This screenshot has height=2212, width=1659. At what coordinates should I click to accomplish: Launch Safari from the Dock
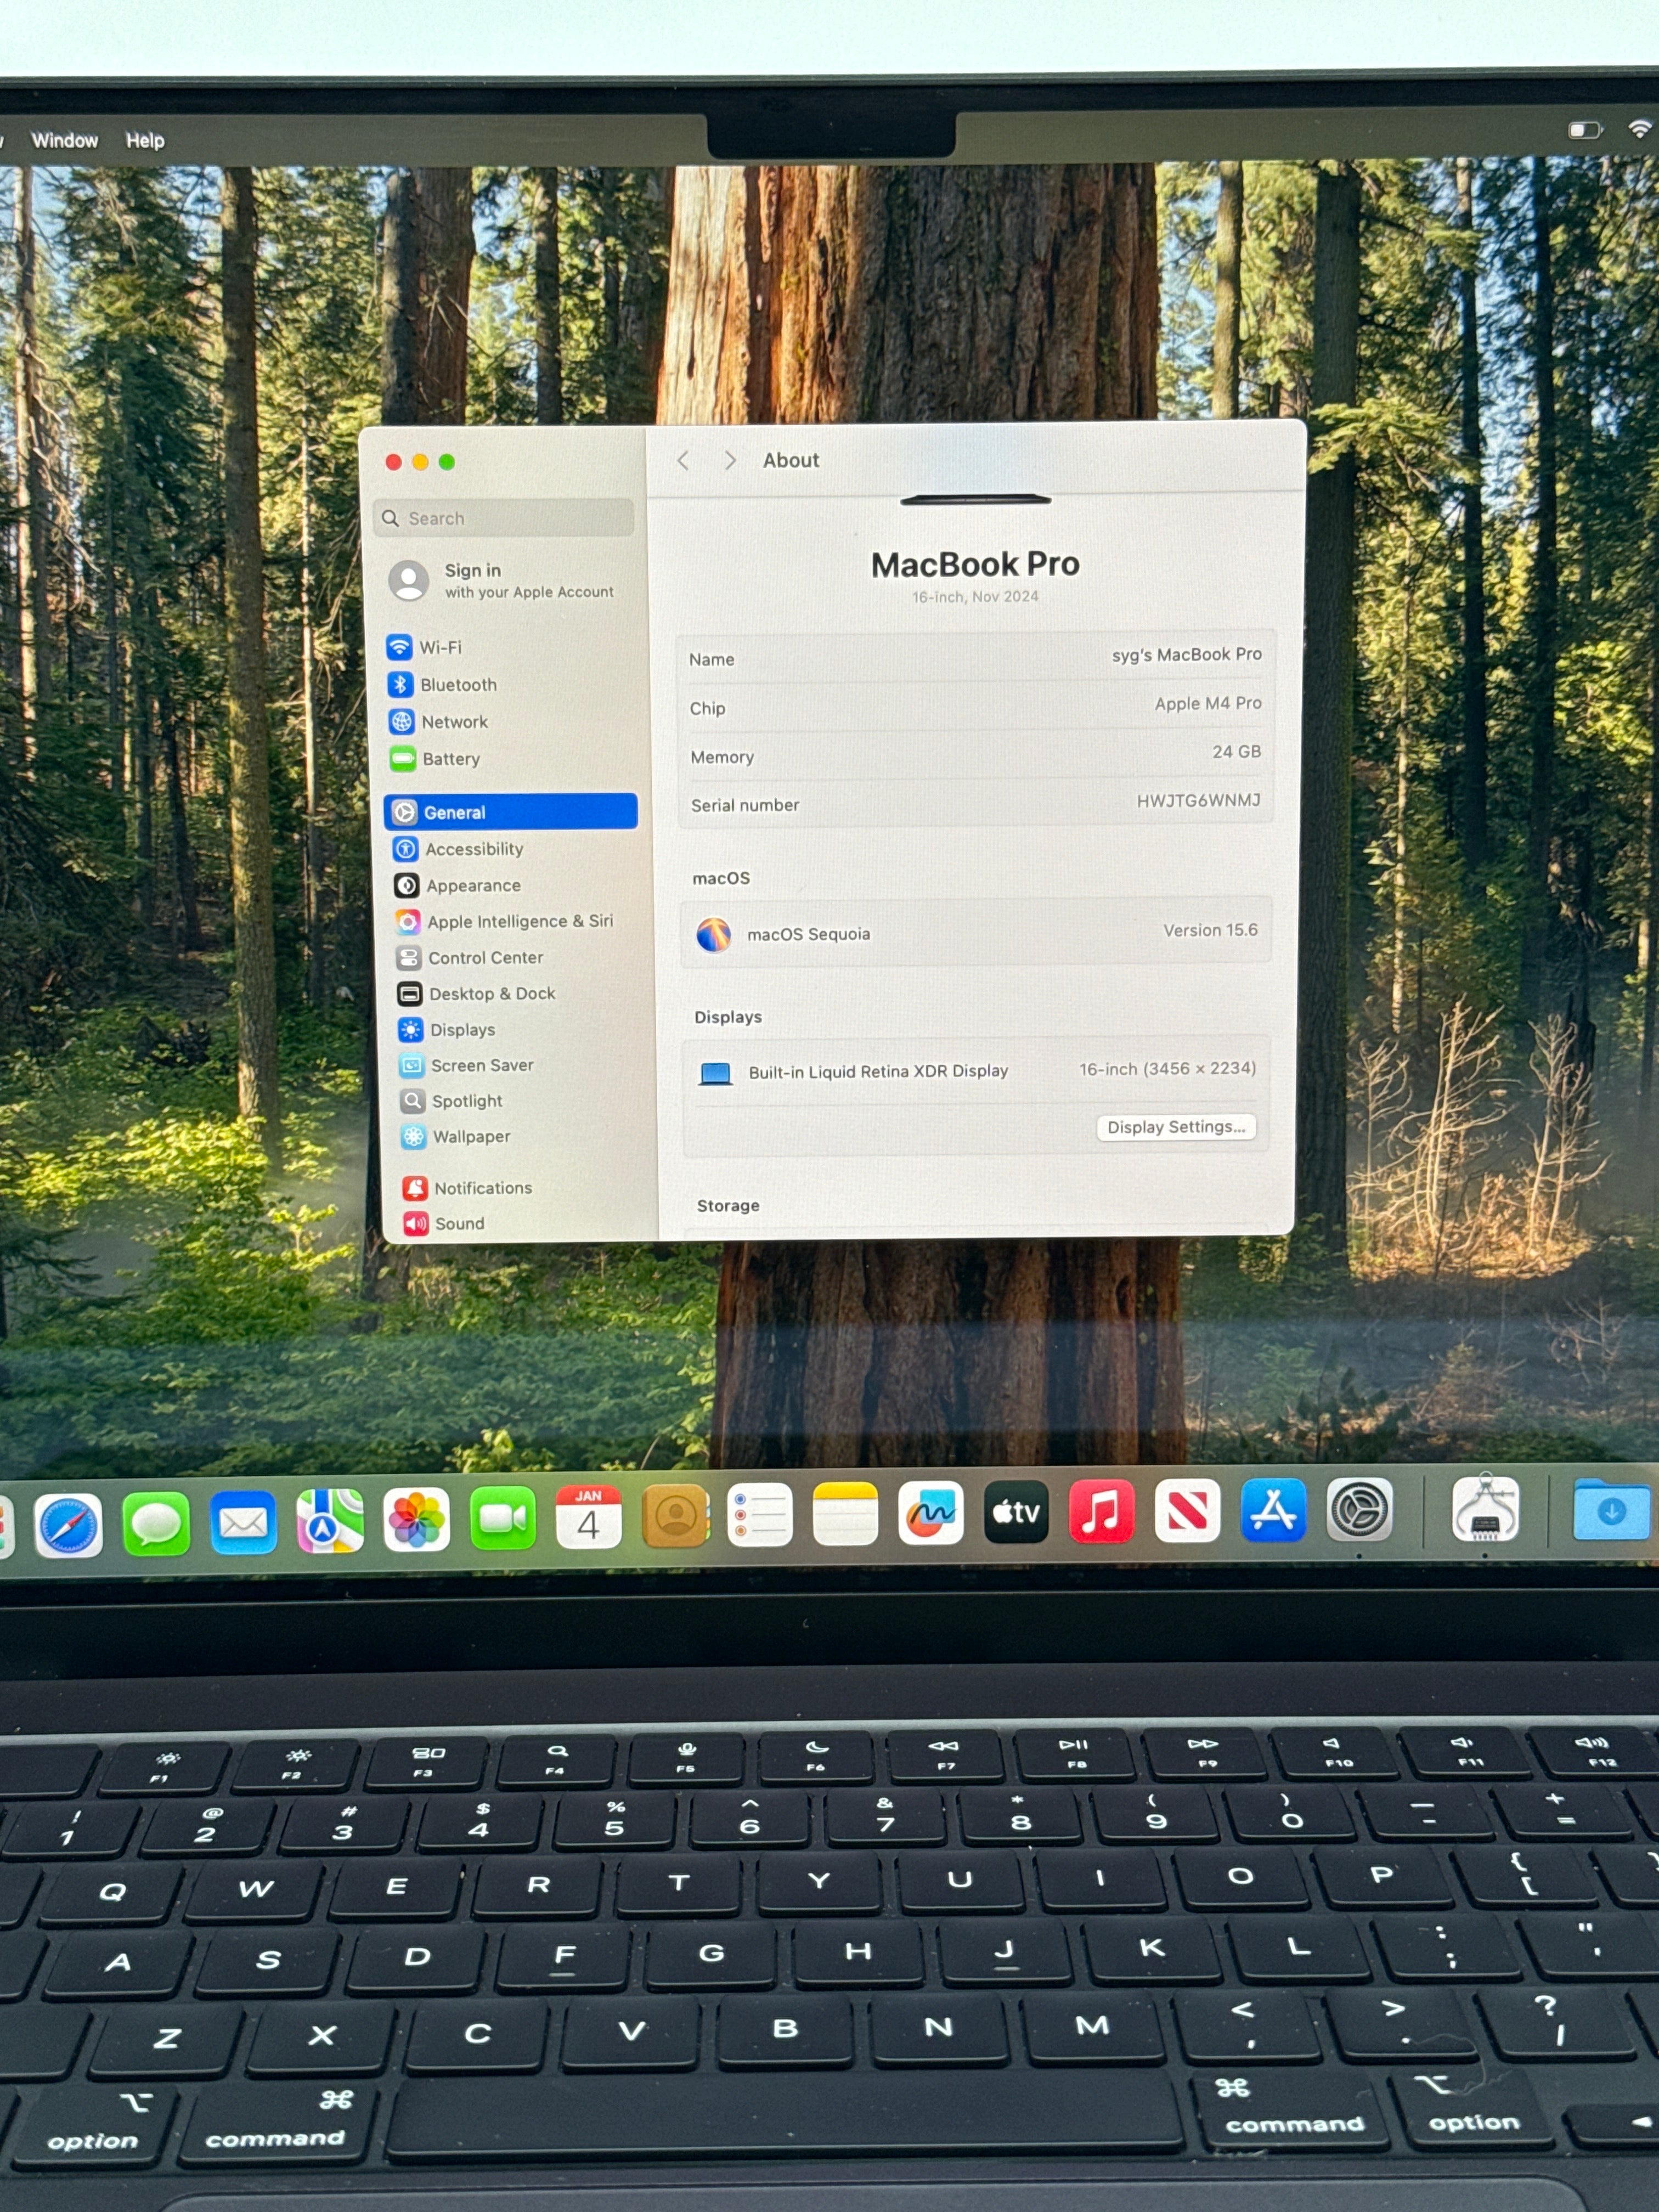pos(68,1526)
